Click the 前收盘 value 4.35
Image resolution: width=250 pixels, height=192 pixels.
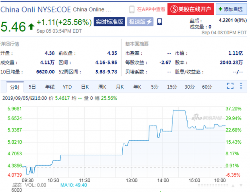click(112, 53)
